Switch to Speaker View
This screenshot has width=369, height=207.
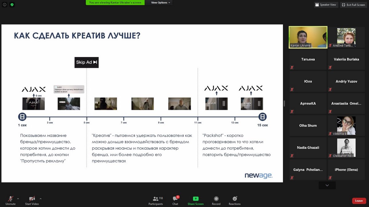click(326, 5)
